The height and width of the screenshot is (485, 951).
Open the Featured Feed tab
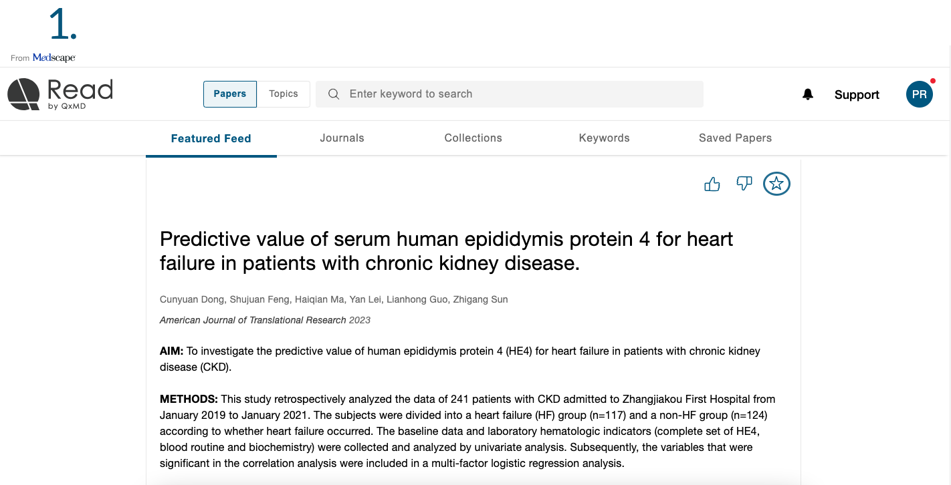(x=211, y=138)
